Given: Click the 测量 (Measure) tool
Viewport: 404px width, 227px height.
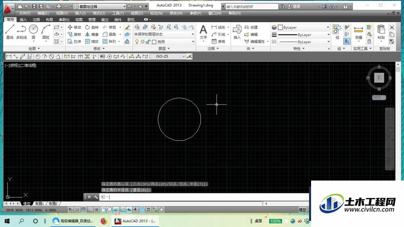Looking at the screenshot, I should [x=359, y=33].
